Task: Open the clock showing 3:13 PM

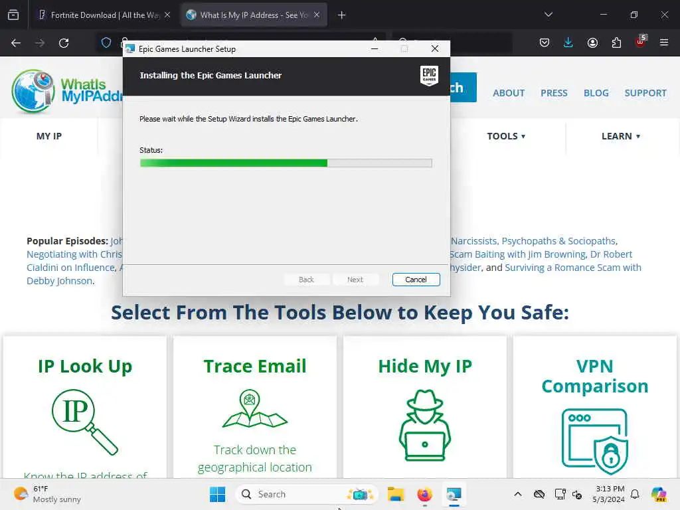Action: pos(609,494)
